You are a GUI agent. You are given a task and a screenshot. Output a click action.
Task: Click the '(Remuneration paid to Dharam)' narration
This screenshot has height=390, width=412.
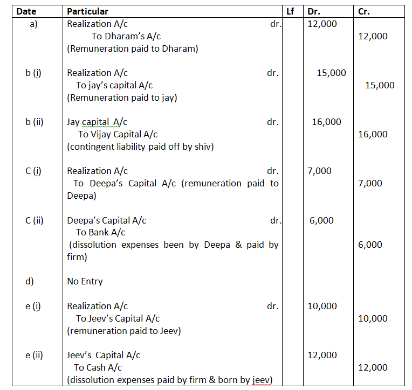pyautogui.click(x=132, y=48)
